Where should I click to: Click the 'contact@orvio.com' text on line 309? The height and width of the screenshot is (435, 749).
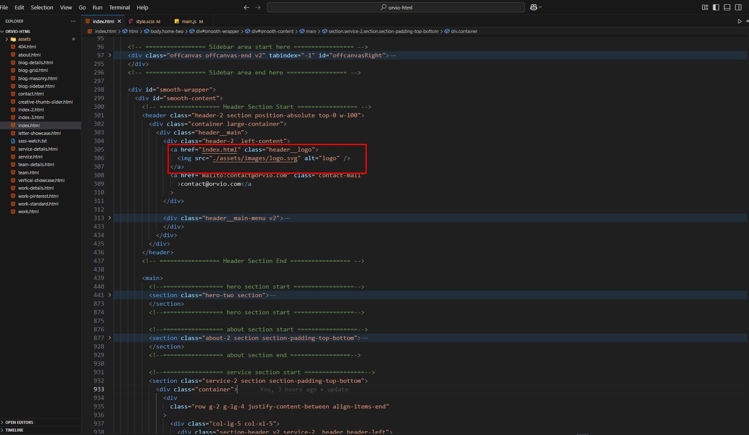211,184
